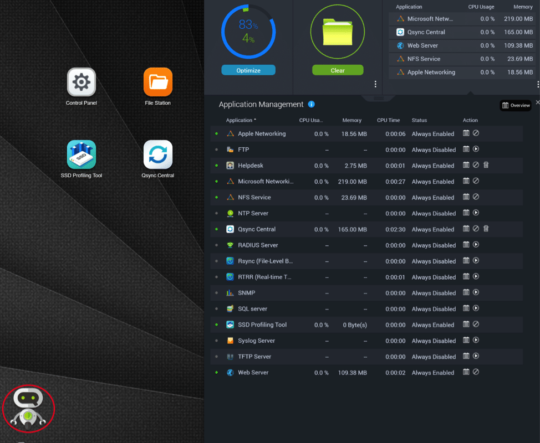Image resolution: width=540 pixels, height=443 pixels.
Task: Open the schedule icon for NTP Server
Action: 466,213
